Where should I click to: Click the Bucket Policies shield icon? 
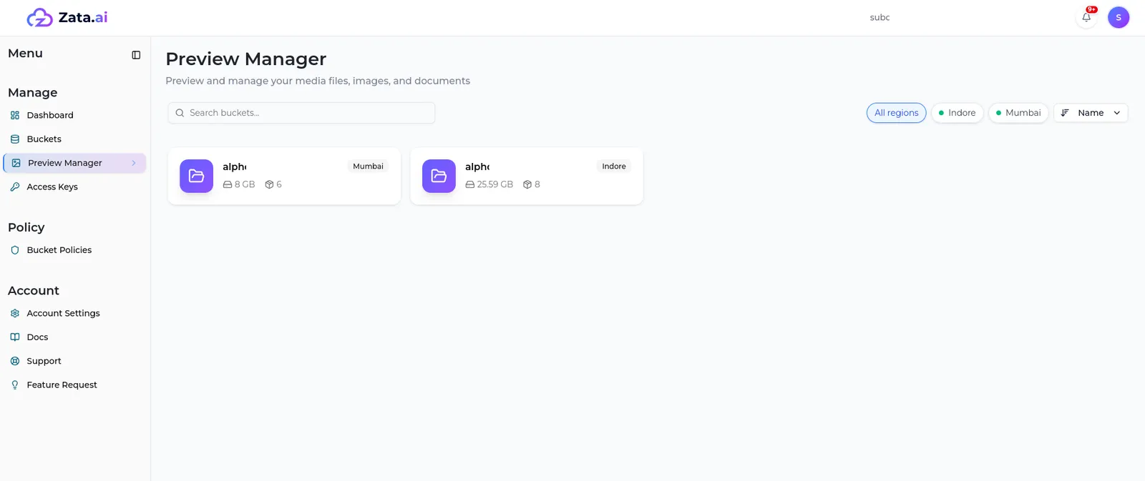pos(15,250)
